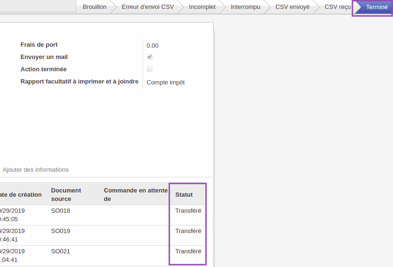Viewport: 393px width, 267px height.
Task: Click the creation date in SO019 row
Action: [12, 235]
